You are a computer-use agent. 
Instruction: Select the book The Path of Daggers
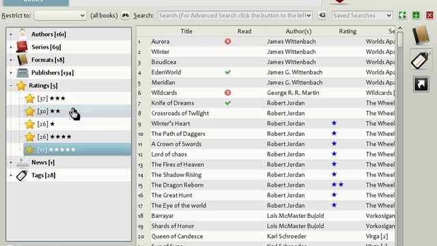click(x=178, y=134)
